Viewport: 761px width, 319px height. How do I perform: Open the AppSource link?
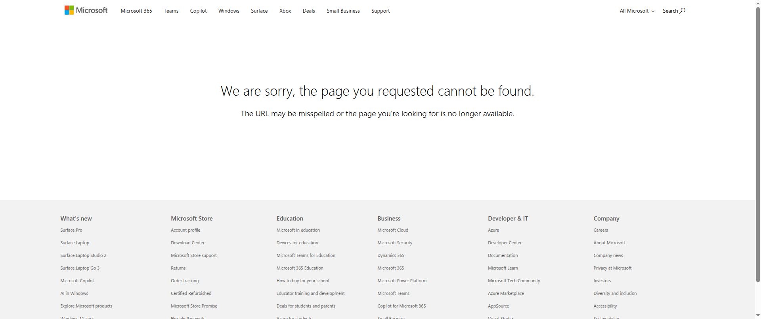pyautogui.click(x=499, y=306)
